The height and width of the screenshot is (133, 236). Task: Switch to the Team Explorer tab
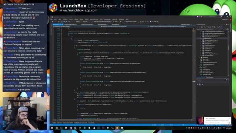click(210, 77)
